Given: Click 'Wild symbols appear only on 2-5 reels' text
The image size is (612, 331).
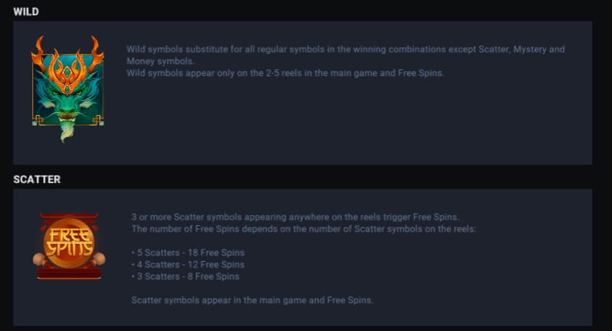Looking at the screenshot, I should click(x=286, y=73).
